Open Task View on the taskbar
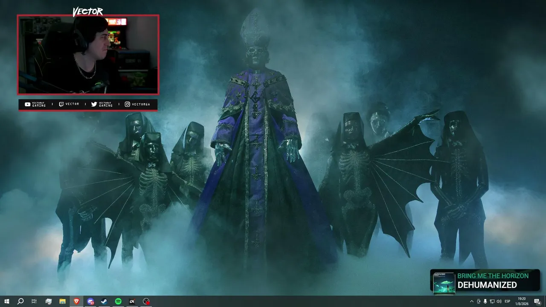546x307 pixels. coord(34,301)
